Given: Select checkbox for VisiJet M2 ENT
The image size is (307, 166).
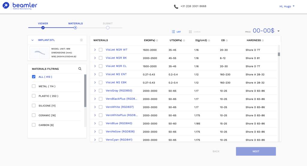Looking at the screenshot, I should point(101,74).
